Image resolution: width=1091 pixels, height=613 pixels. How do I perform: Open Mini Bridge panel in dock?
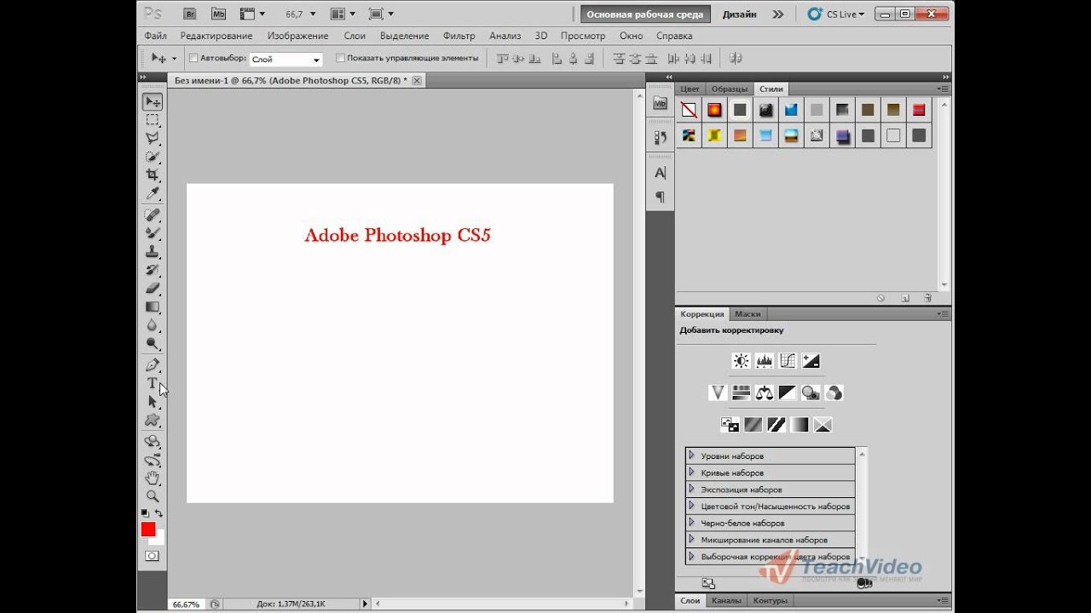point(660,103)
